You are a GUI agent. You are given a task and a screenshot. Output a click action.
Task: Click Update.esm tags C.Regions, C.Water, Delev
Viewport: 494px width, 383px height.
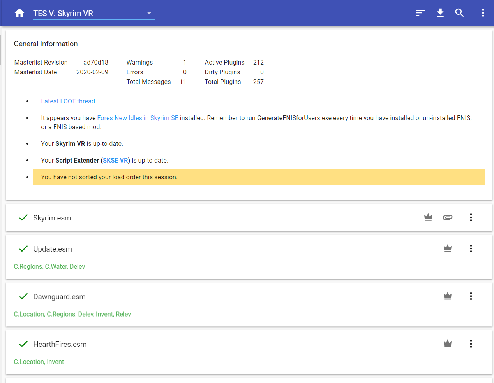click(49, 266)
